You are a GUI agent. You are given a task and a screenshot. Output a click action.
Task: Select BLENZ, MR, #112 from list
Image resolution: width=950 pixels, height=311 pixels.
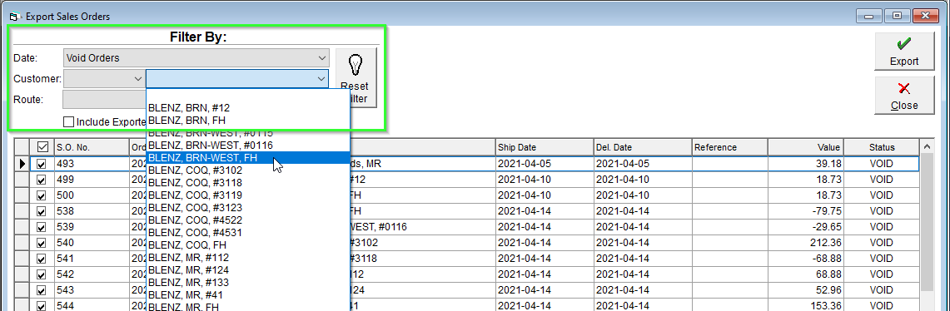[x=248, y=258]
